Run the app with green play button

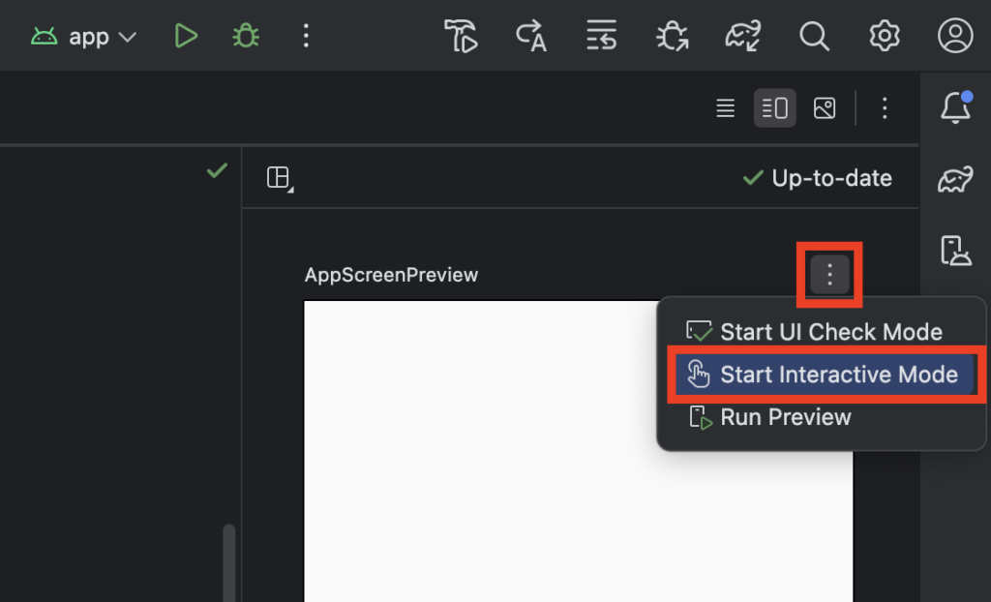(186, 37)
